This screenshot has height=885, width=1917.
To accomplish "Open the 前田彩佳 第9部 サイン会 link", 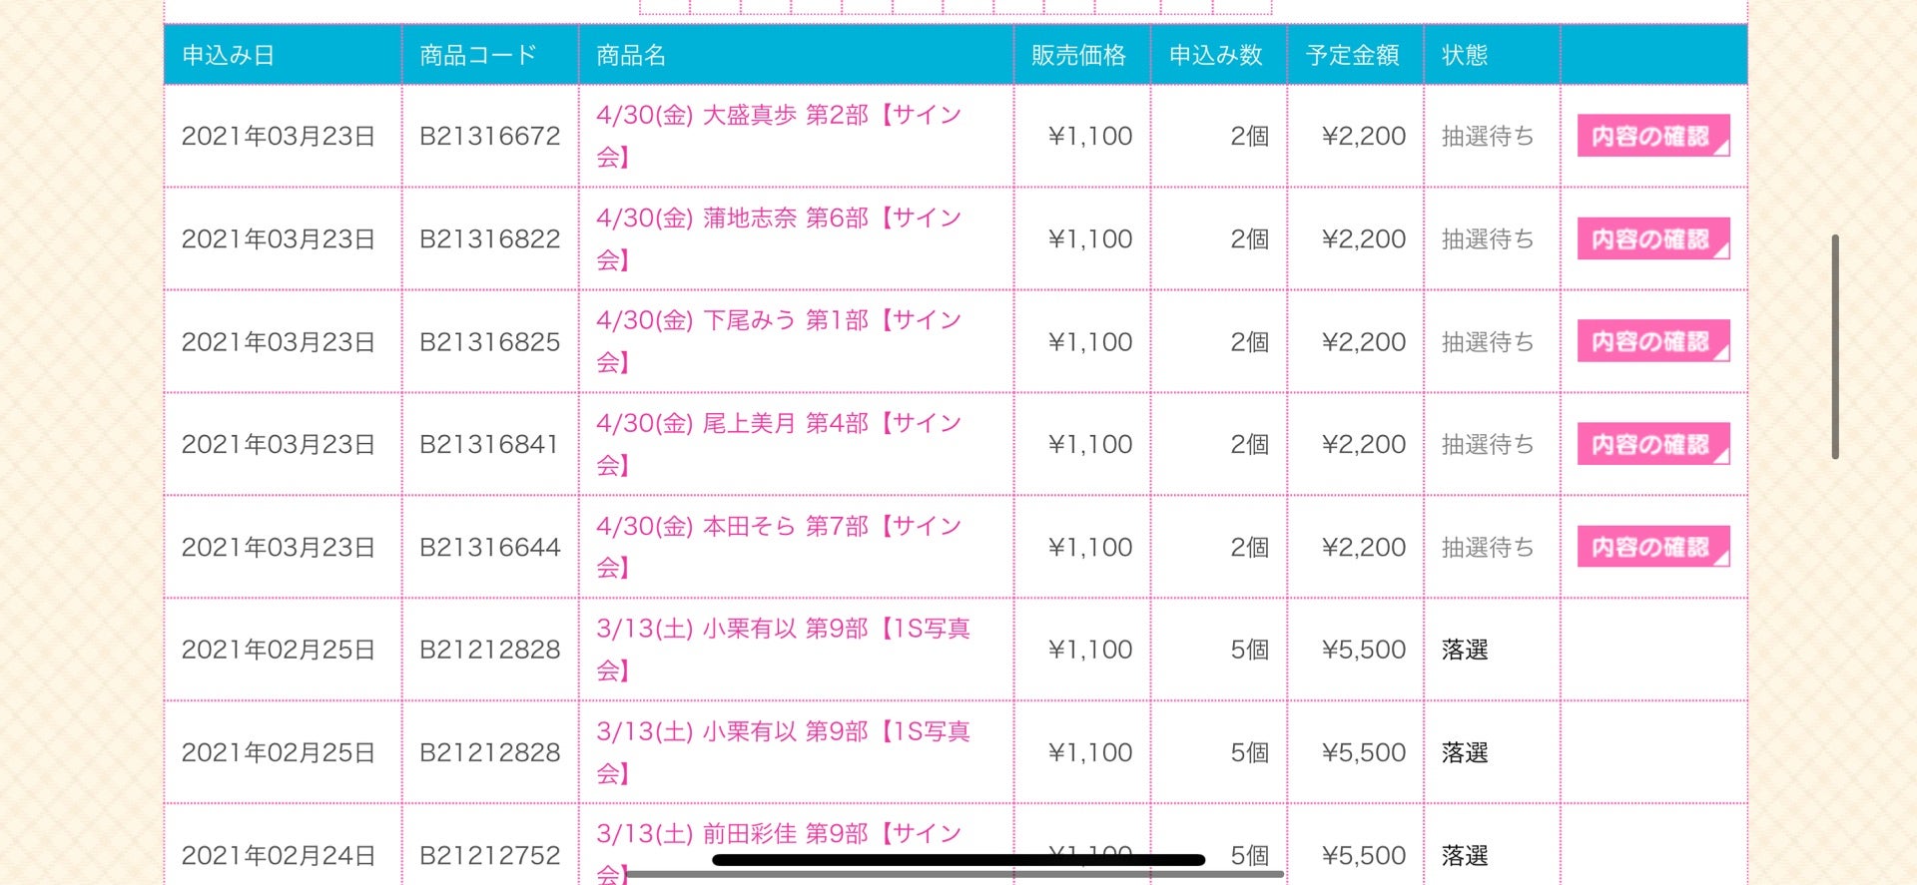I will pos(778,834).
